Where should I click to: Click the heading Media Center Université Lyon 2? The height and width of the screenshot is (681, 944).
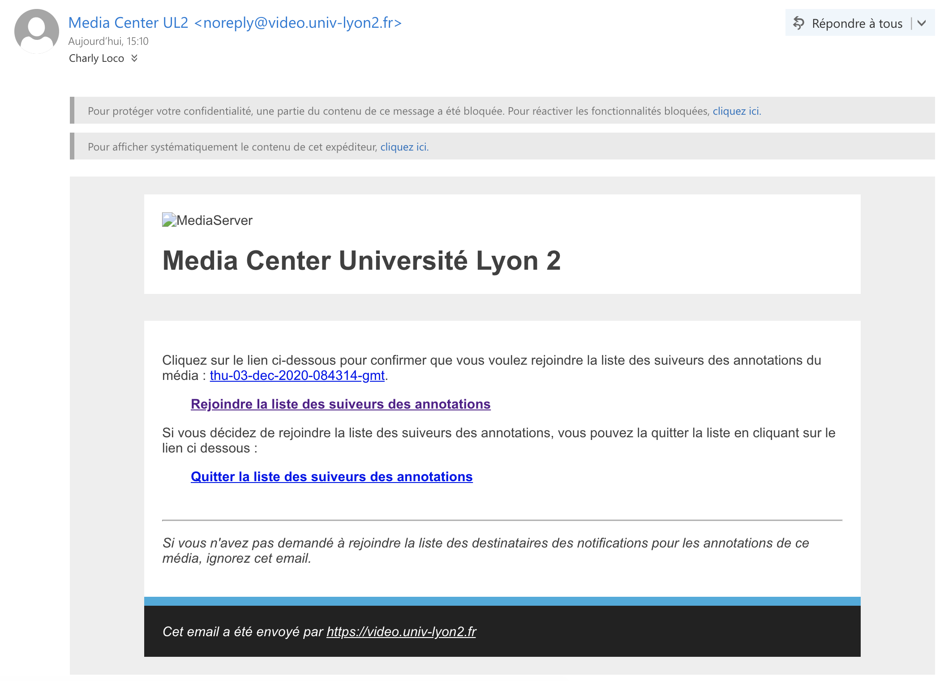(361, 261)
